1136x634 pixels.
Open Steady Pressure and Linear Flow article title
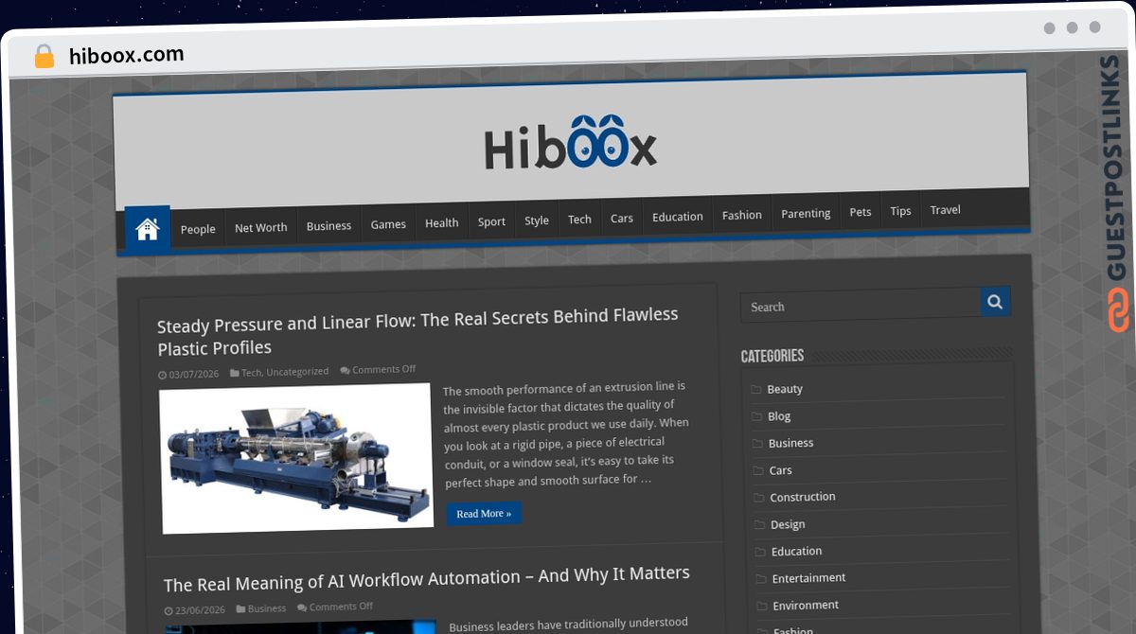(x=417, y=331)
